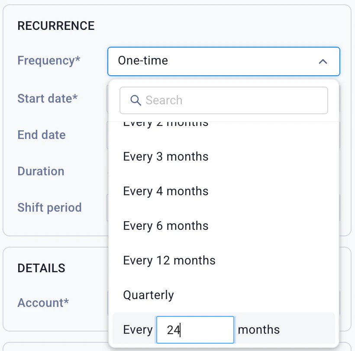
Task: Click the Account field label
Action: coord(43,303)
